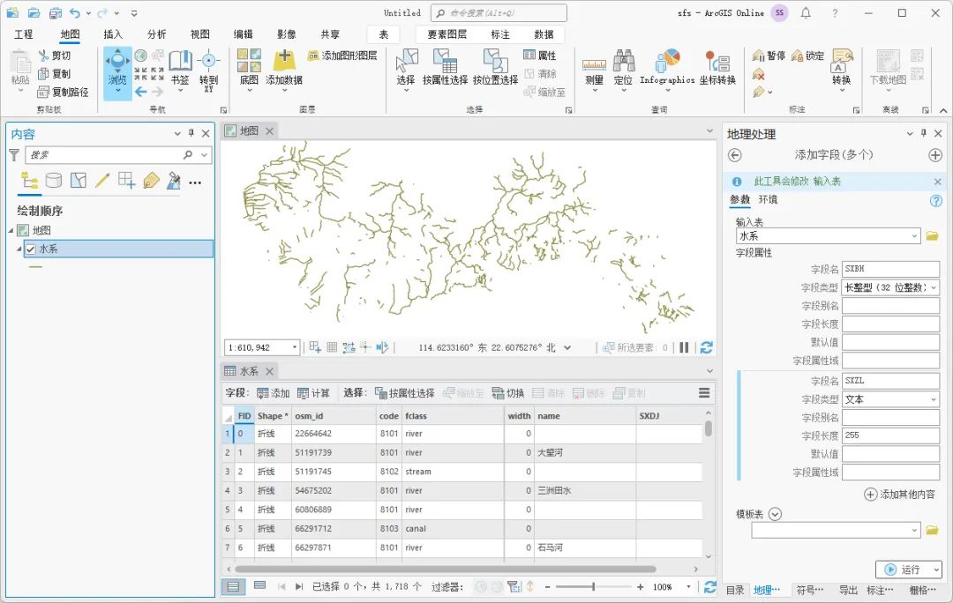Open the 插入 ribbon tab
The image size is (953, 603).
point(112,34)
